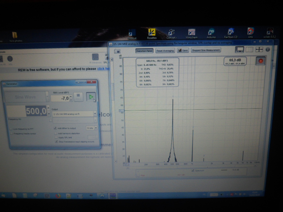Open the settings gear in spectrum window
The width and height of the screenshot is (283, 212).
point(268,49)
